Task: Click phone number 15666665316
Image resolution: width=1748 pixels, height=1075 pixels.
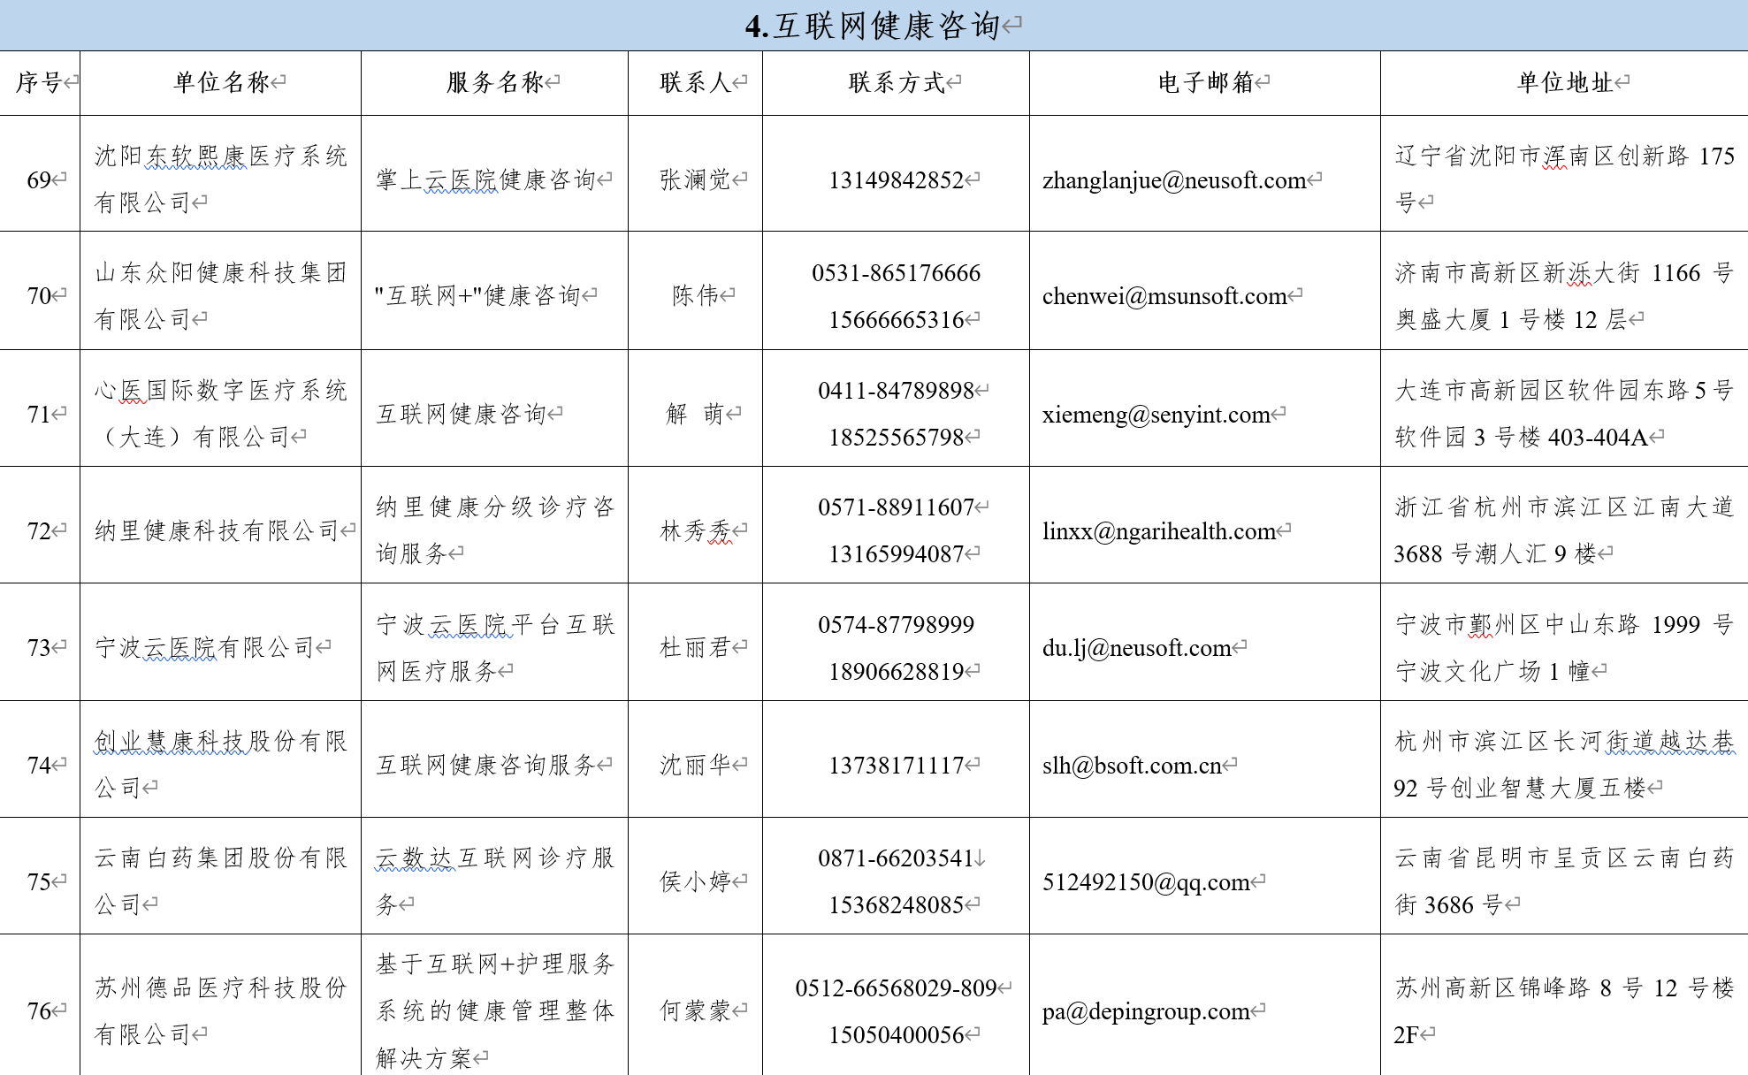Action: coord(897,319)
